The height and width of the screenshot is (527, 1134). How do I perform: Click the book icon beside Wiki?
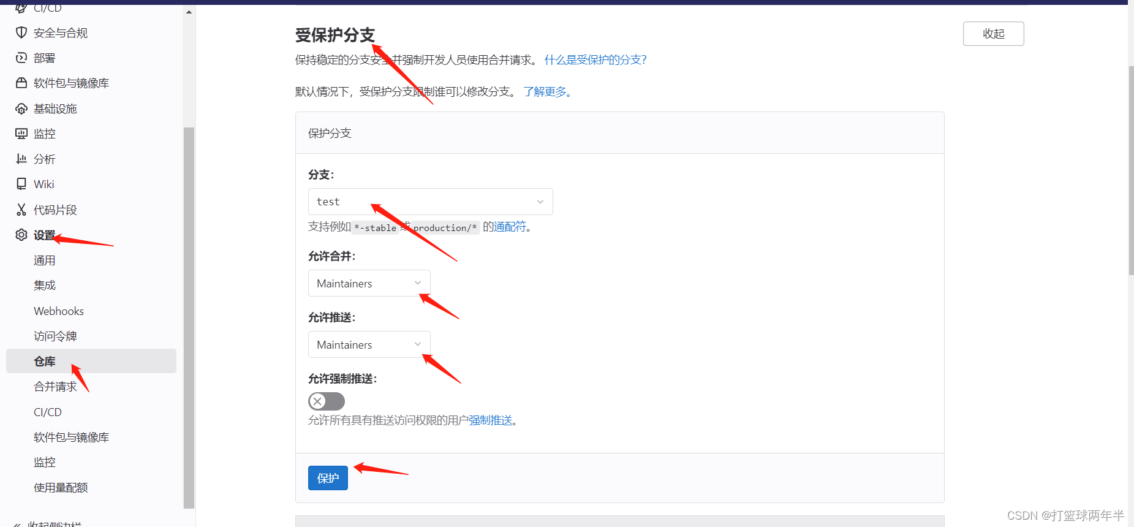coord(21,184)
